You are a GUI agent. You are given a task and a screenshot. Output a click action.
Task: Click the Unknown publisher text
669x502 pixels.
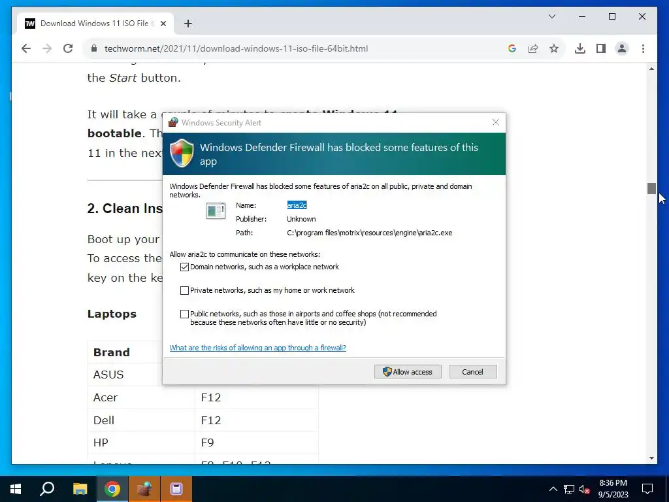point(301,219)
